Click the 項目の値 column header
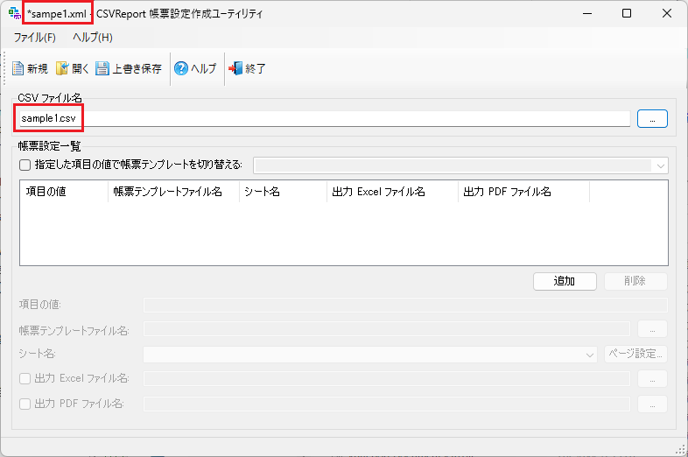The width and height of the screenshot is (688, 457). [x=64, y=192]
